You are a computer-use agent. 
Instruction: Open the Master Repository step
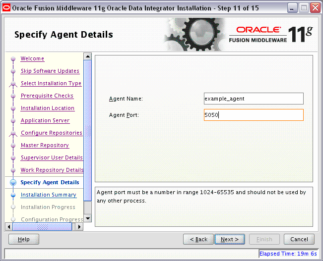[45, 145]
